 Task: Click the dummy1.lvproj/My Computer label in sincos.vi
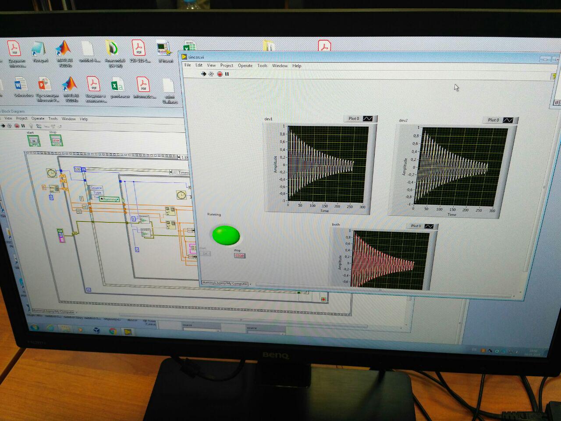point(225,283)
